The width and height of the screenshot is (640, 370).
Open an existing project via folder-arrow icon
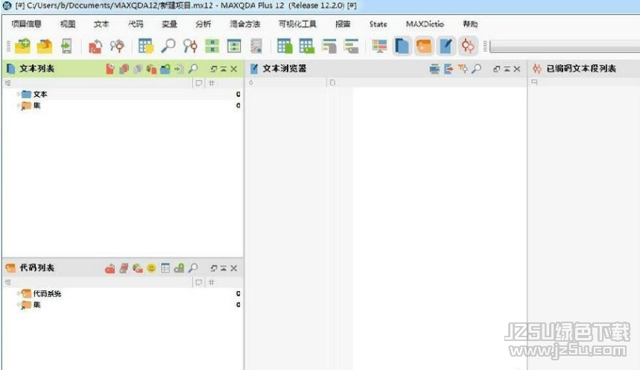(x=45, y=46)
